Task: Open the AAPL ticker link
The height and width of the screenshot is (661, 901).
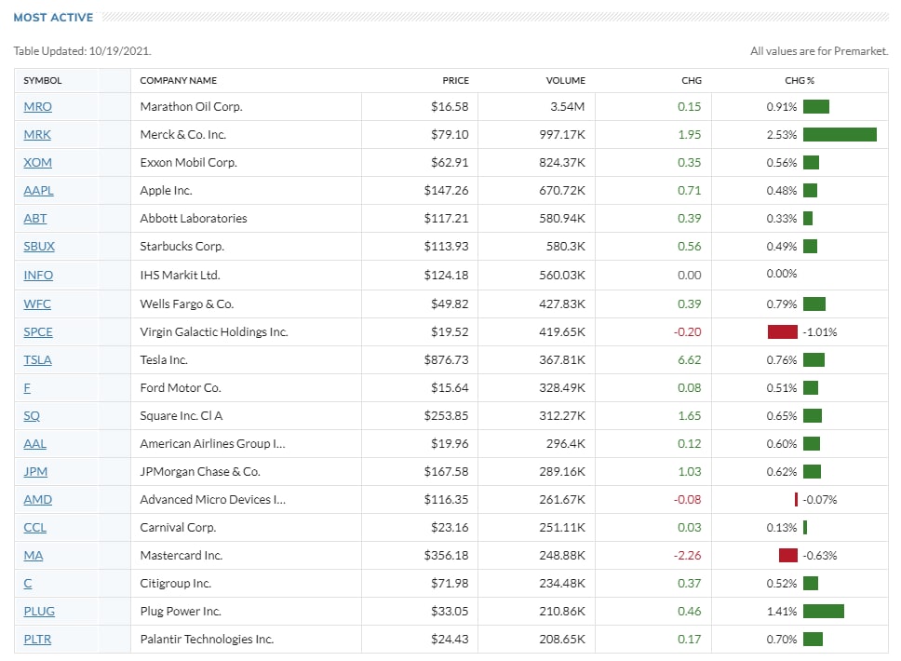Action: [38, 190]
